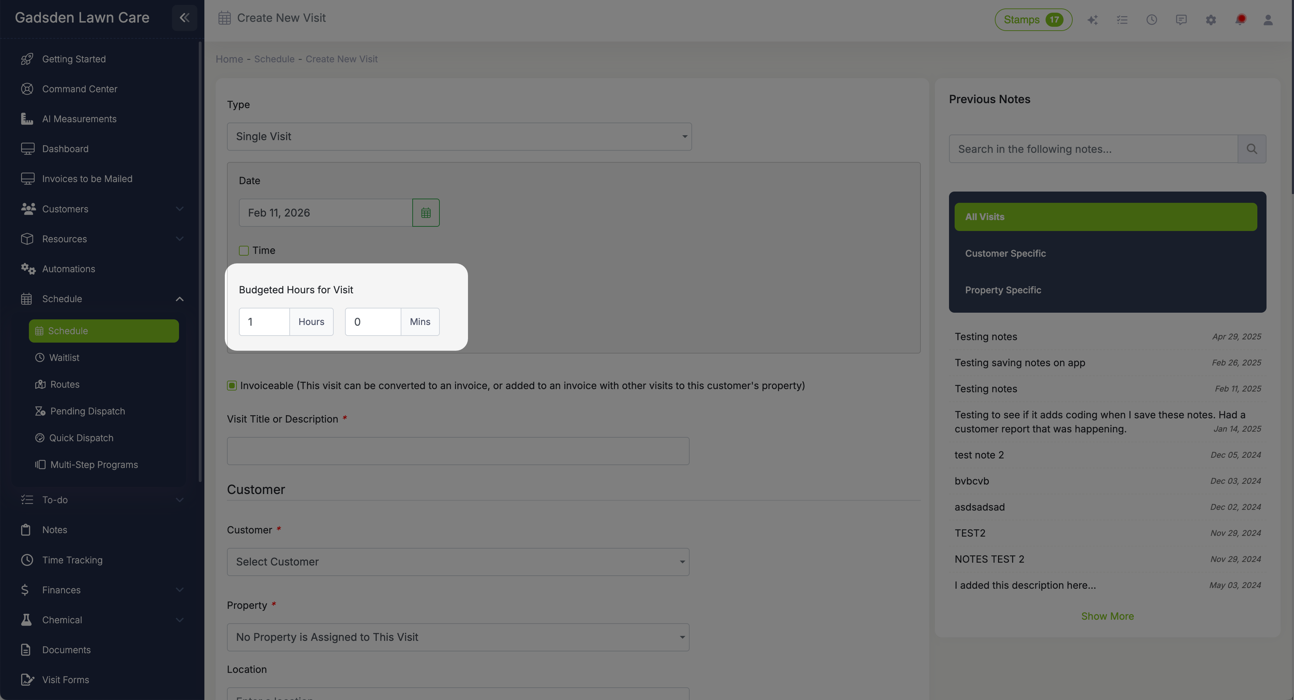Screen dimensions: 1294x700
Task: Open the calendar picker next to Feb 11 date
Action: [x=425, y=212]
